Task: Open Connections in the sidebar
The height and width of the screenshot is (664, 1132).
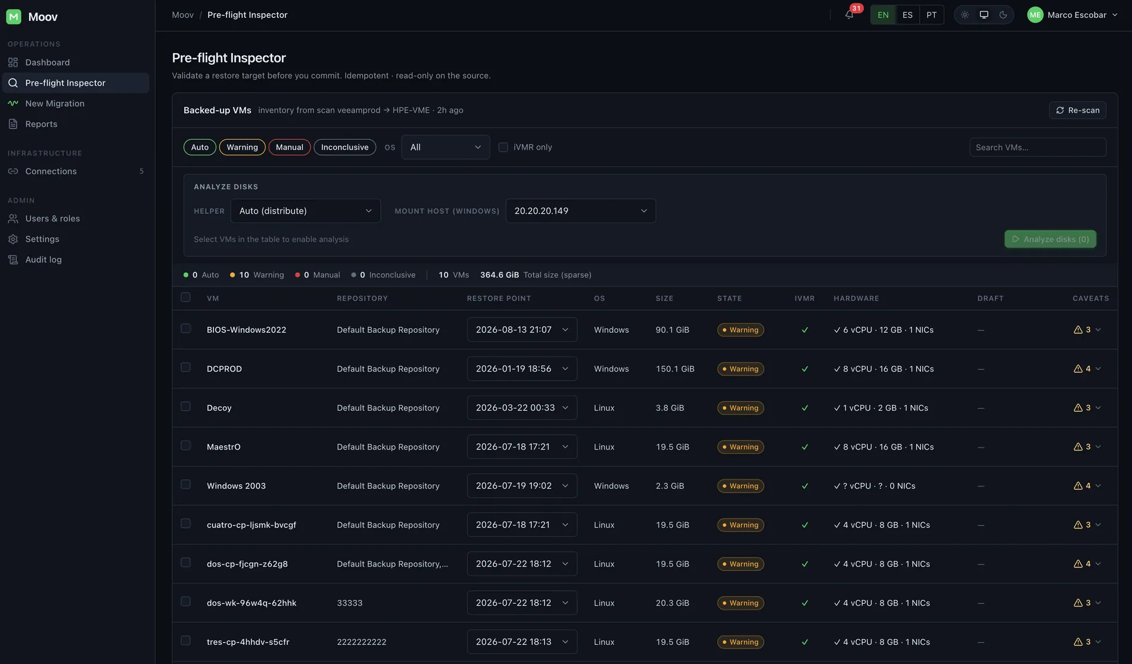Action: point(76,172)
